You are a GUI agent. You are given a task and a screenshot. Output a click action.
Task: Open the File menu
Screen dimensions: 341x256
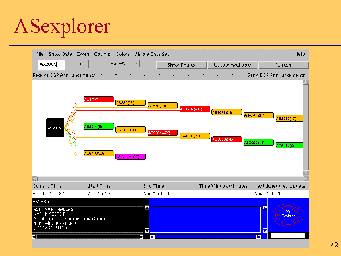click(x=40, y=53)
